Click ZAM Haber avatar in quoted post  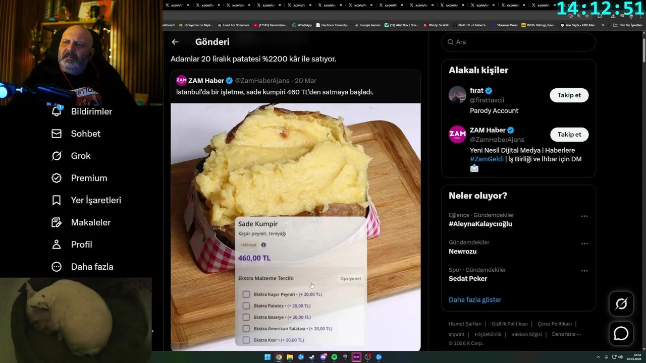point(181,80)
